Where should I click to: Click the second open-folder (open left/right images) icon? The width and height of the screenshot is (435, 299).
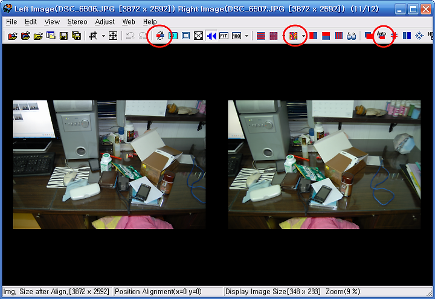25,36
